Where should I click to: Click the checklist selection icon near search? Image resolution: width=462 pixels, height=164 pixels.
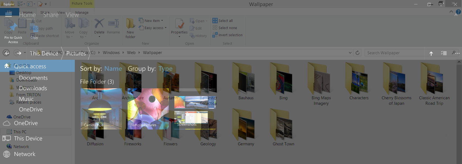click(x=444, y=53)
